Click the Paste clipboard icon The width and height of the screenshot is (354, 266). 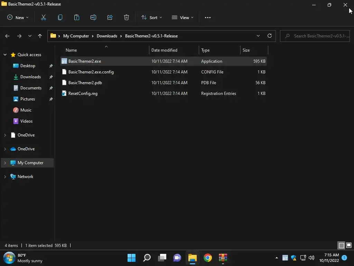(x=77, y=17)
